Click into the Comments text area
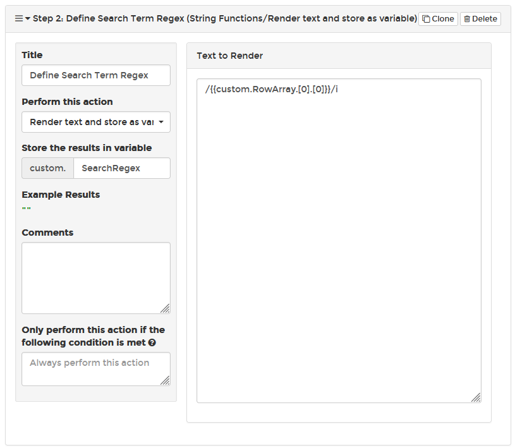 point(96,278)
